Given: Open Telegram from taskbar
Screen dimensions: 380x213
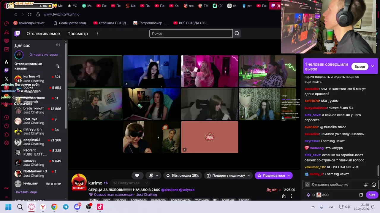Looking at the screenshot, I should 66,207.
